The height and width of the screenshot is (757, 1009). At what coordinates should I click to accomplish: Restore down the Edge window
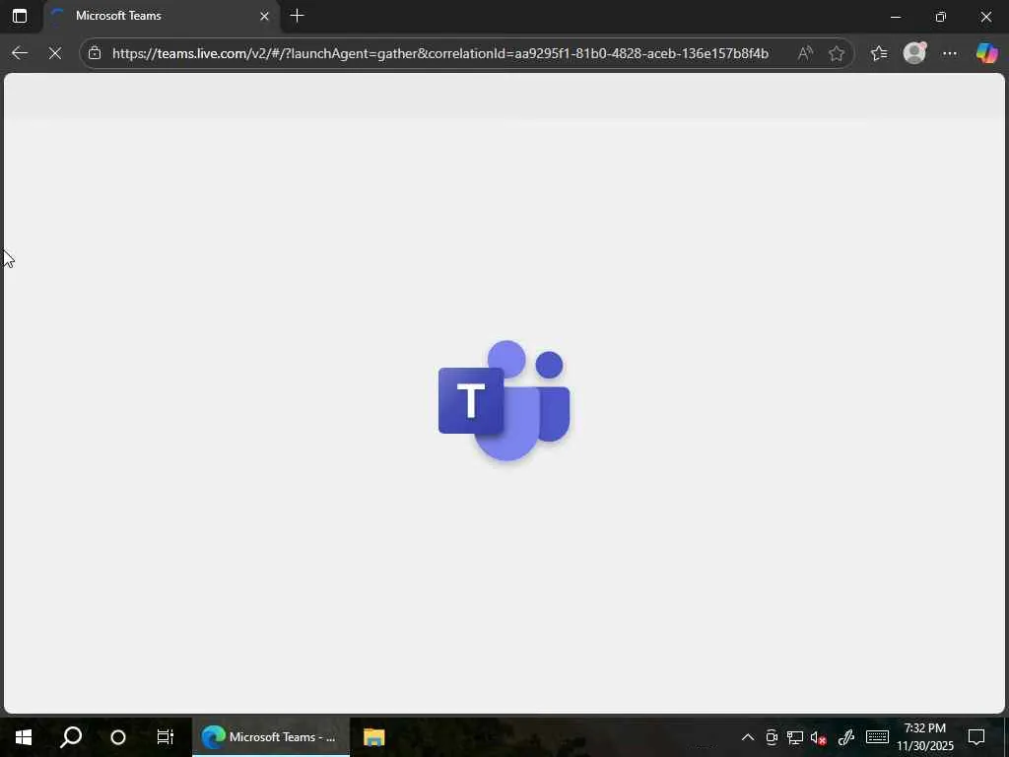pyautogui.click(x=940, y=17)
